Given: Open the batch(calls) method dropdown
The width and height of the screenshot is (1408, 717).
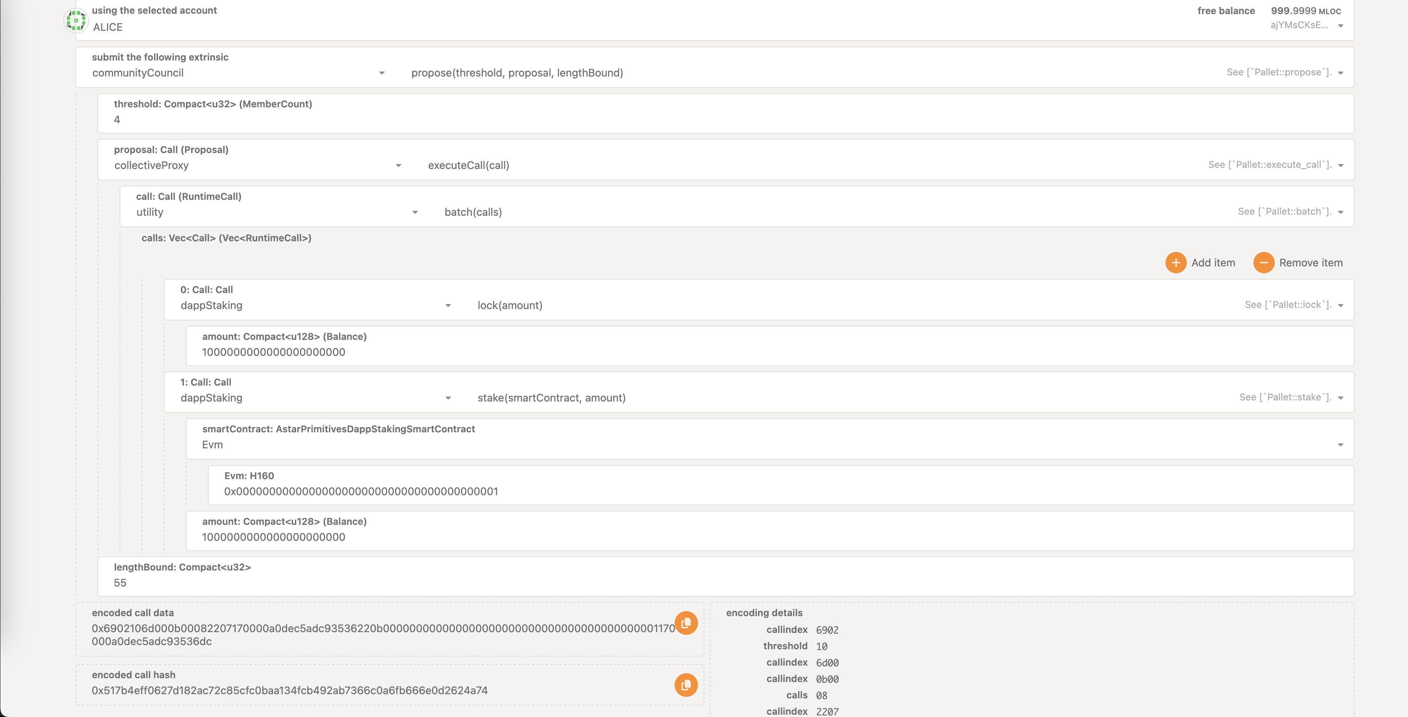Looking at the screenshot, I should [1340, 213].
